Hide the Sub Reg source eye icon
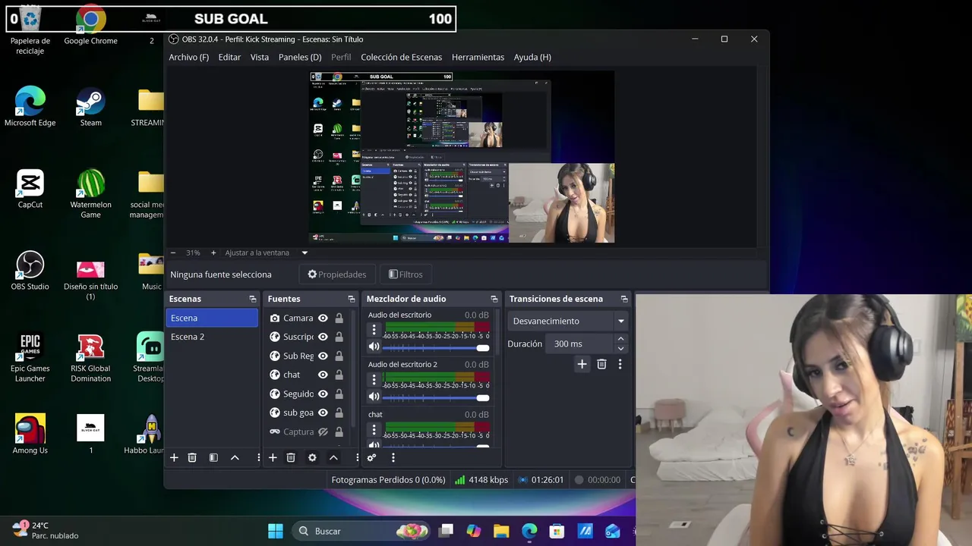The image size is (972, 546). click(x=323, y=356)
